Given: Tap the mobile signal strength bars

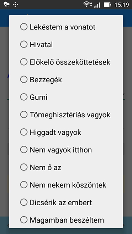Looking at the screenshot, I should (97, 5).
